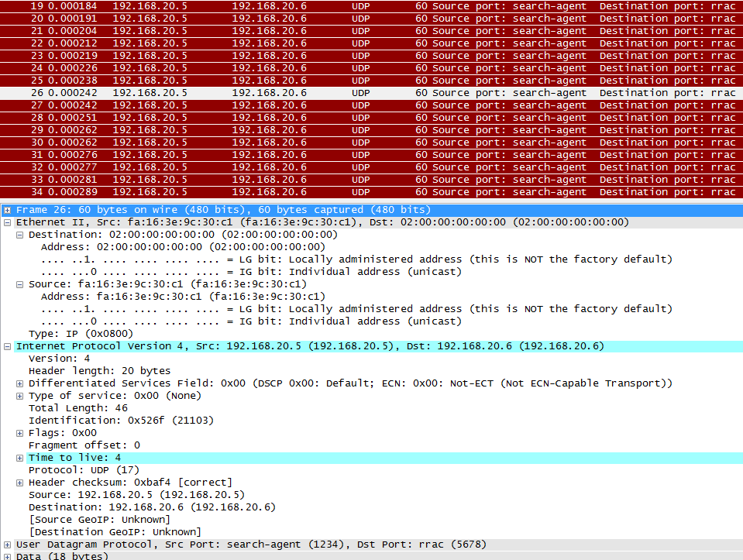Collapse the Ethernet II section
743x560 pixels.
click(7, 222)
